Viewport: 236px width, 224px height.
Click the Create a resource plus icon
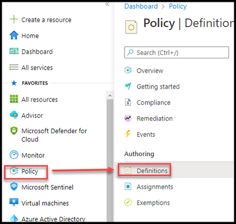14,19
